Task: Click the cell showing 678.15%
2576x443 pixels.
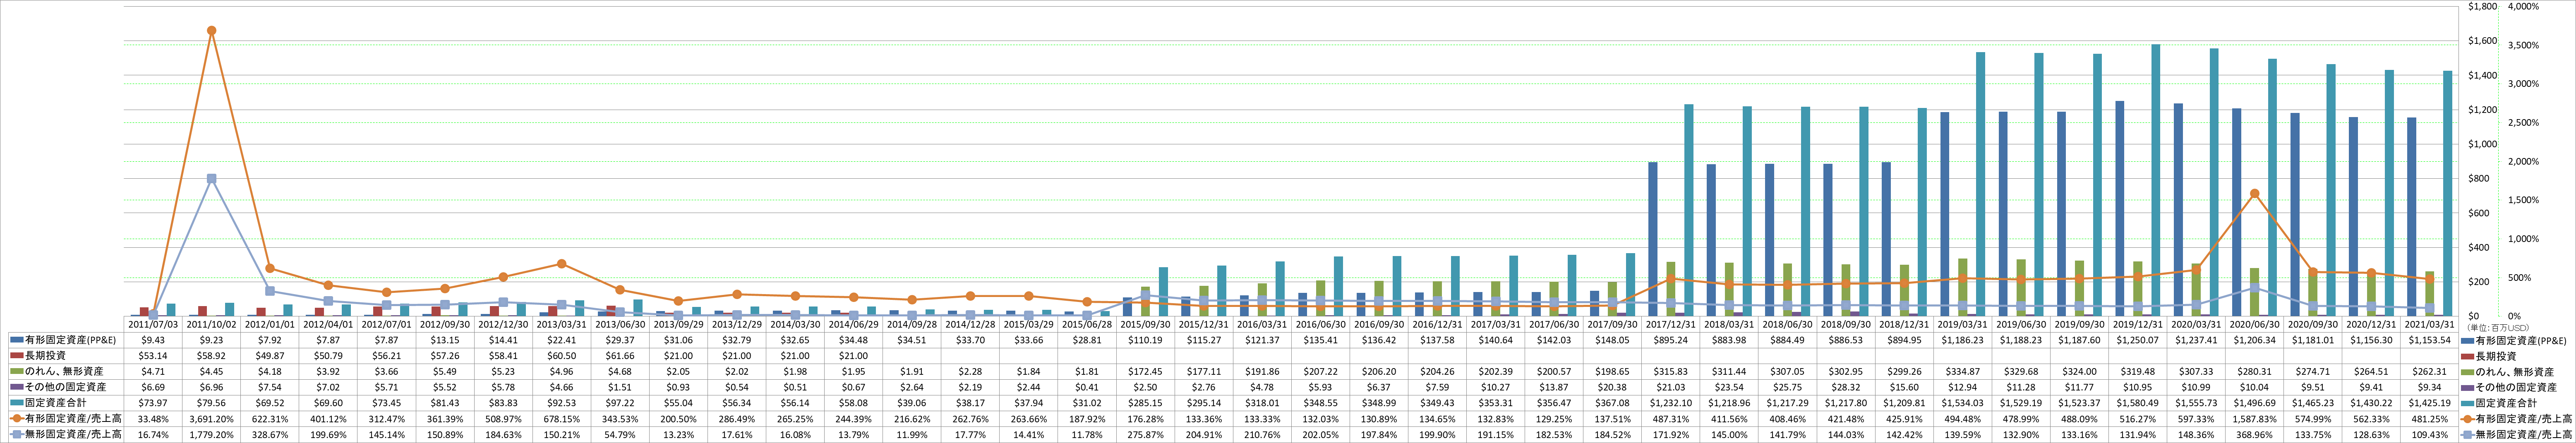Action: (561, 419)
